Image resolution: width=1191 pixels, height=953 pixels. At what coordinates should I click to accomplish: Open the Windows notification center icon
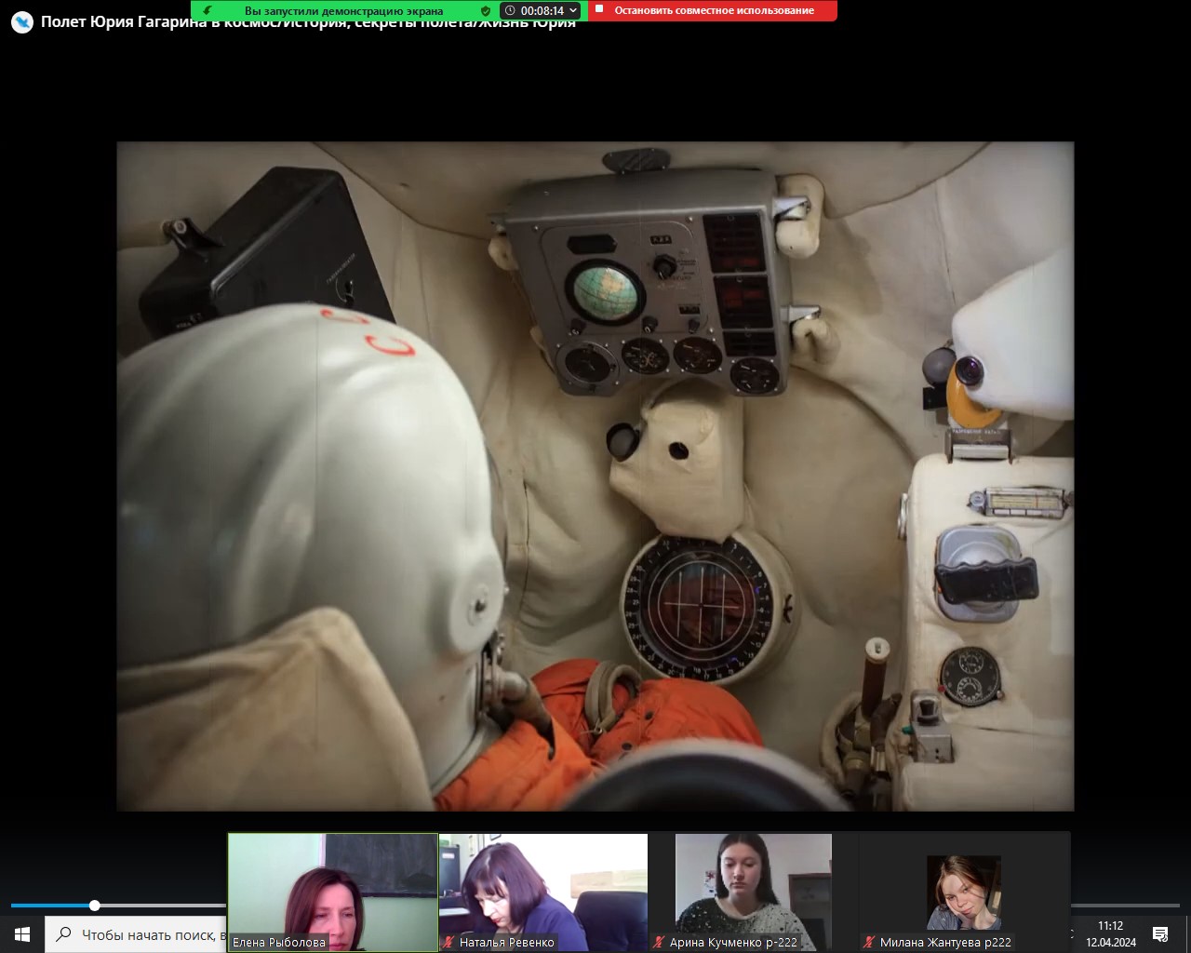click(x=1160, y=934)
